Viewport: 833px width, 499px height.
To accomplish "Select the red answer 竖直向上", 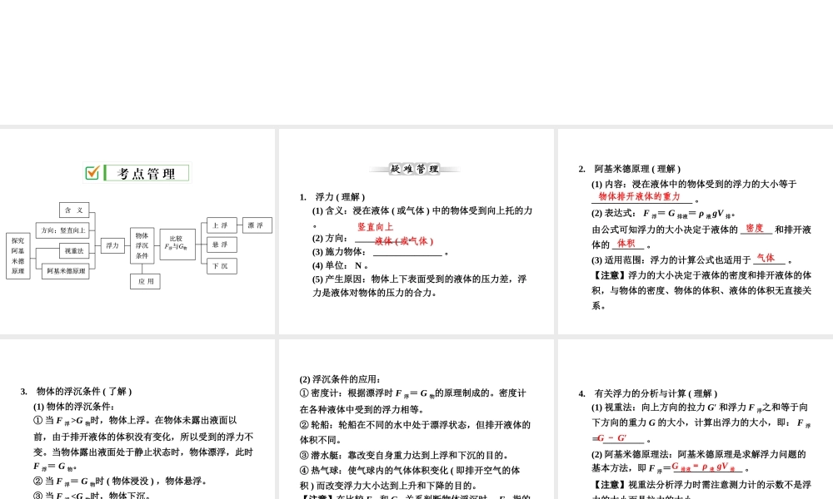I will (375, 227).
